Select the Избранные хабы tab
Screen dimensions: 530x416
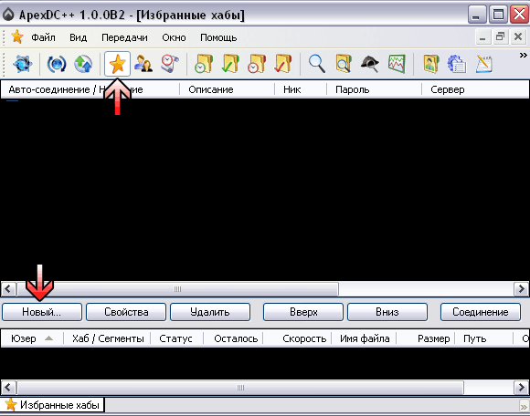[53, 404]
